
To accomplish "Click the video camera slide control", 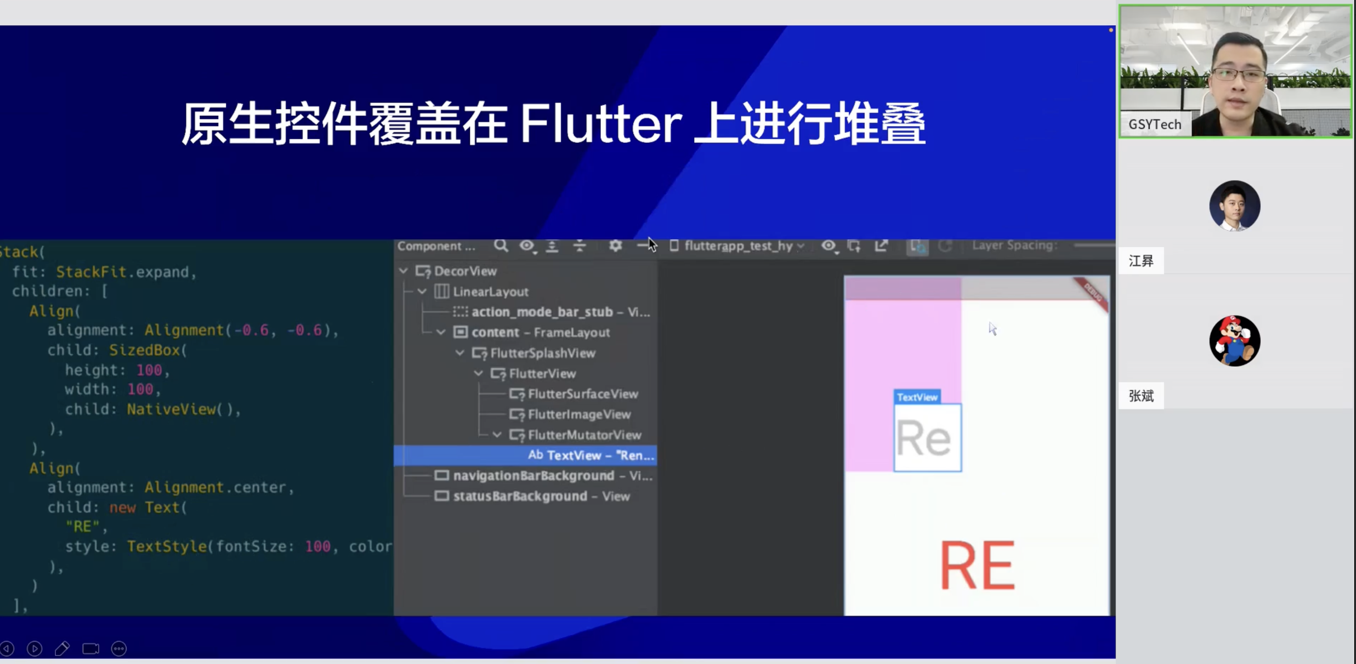I will tap(91, 649).
